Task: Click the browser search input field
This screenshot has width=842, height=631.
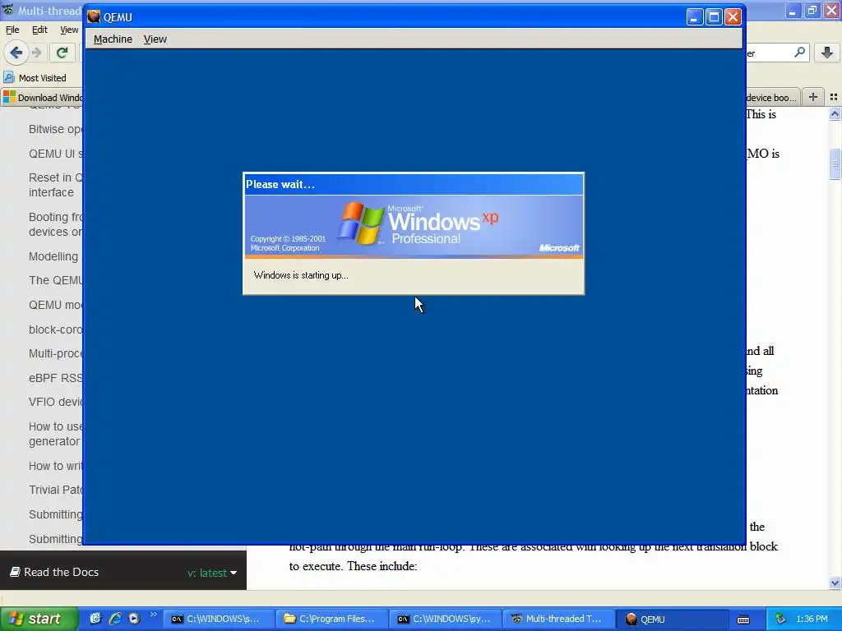Action: point(769,53)
